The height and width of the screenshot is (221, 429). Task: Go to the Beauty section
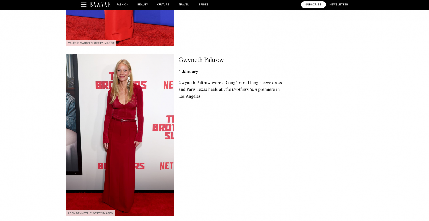click(143, 5)
